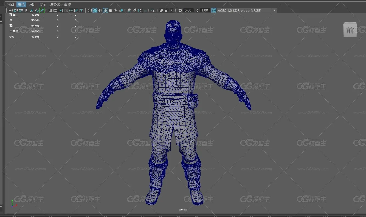The width and height of the screenshot is (366, 217).
Task: Toggle the View Transform ON button
Action: pos(214,10)
